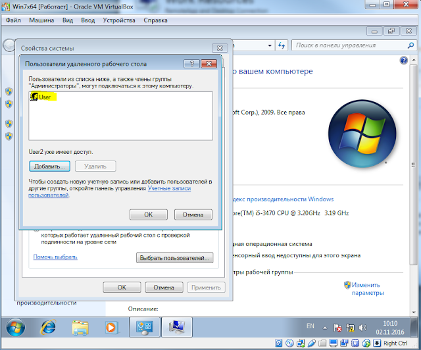Select the User entry in the list

click(43, 97)
